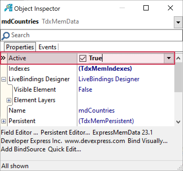Click Bind Visually command
The width and height of the screenshot is (183, 171).
click(x=148, y=141)
